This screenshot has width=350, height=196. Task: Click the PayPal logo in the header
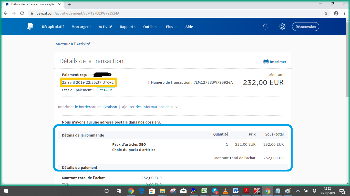[x=30, y=27]
